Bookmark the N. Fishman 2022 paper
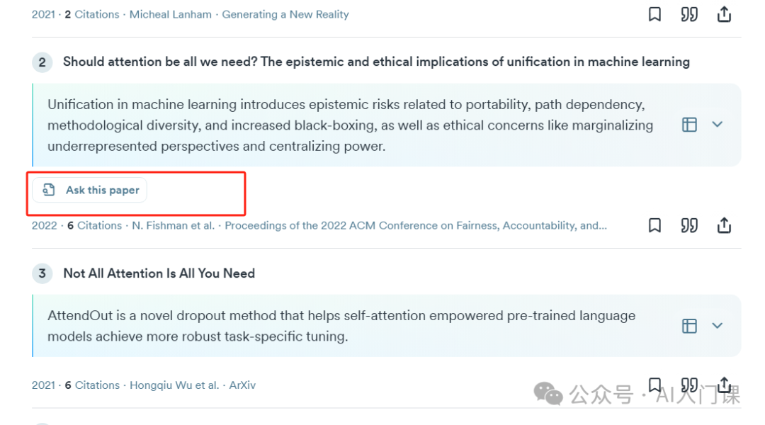Viewport: 765px width, 425px height. [654, 225]
